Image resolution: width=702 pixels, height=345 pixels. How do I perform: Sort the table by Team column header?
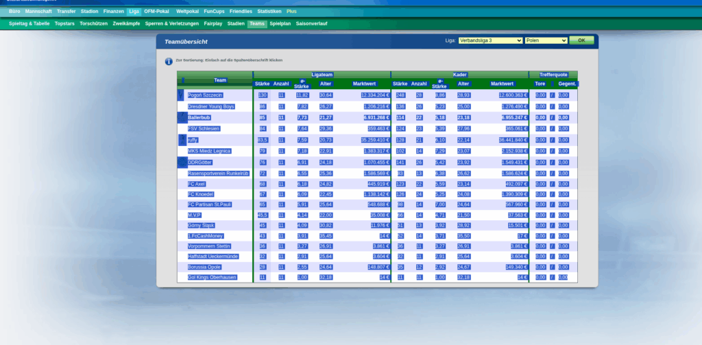pyautogui.click(x=220, y=80)
